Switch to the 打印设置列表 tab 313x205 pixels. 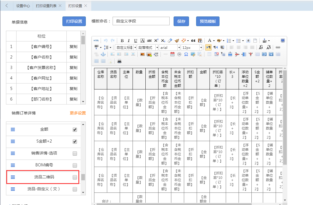click(x=46, y=6)
